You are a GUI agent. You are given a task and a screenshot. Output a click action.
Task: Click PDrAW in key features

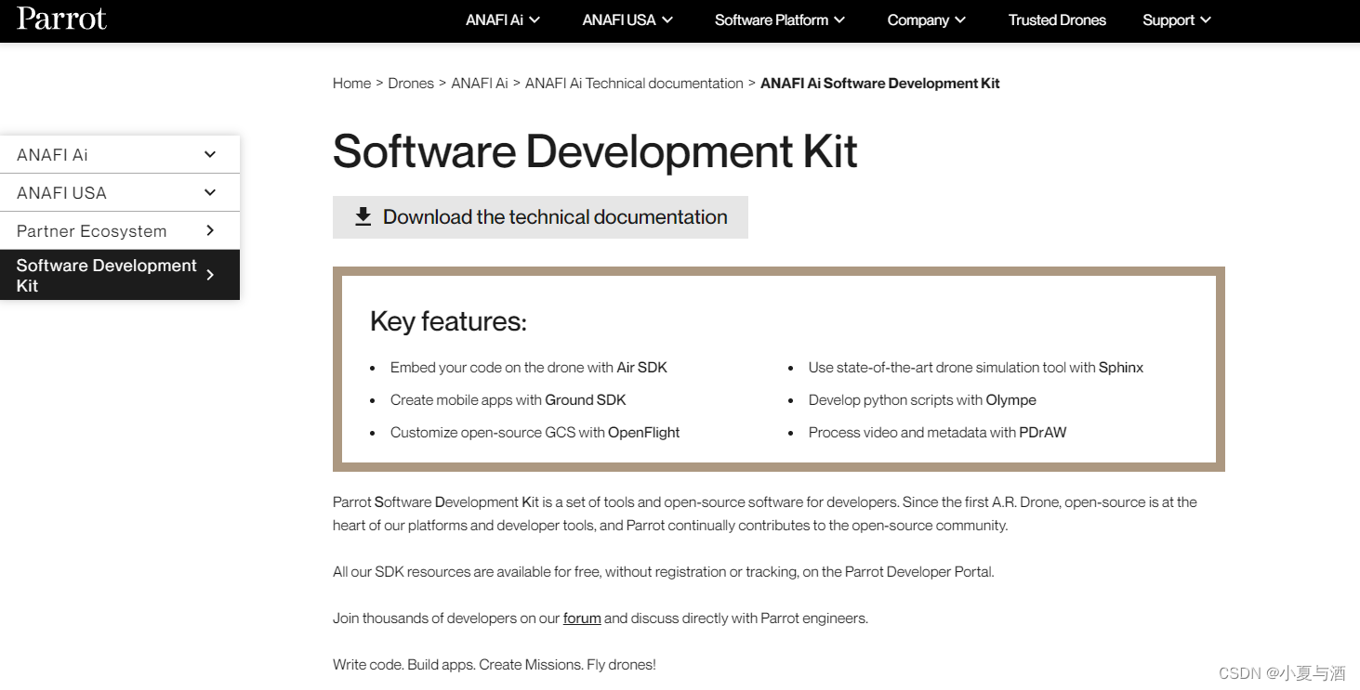click(1042, 433)
